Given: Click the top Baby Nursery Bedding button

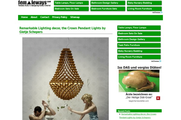Looking at the screenshot, I should [x=144, y=3].
